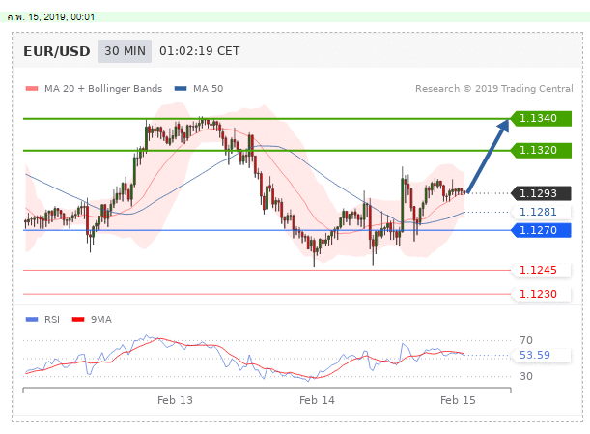
Task: Click the MA 50 legend label
Action: 208,89
